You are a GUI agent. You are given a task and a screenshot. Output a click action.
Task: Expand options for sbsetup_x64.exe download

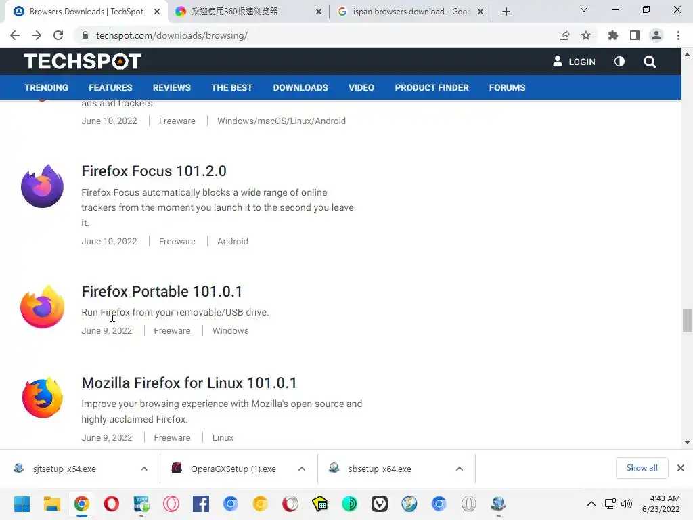pyautogui.click(x=460, y=469)
